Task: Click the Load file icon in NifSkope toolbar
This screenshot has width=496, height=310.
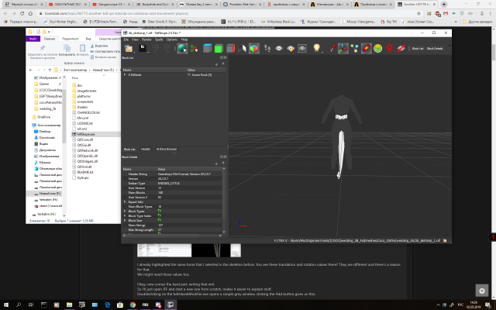Action: 127,48
